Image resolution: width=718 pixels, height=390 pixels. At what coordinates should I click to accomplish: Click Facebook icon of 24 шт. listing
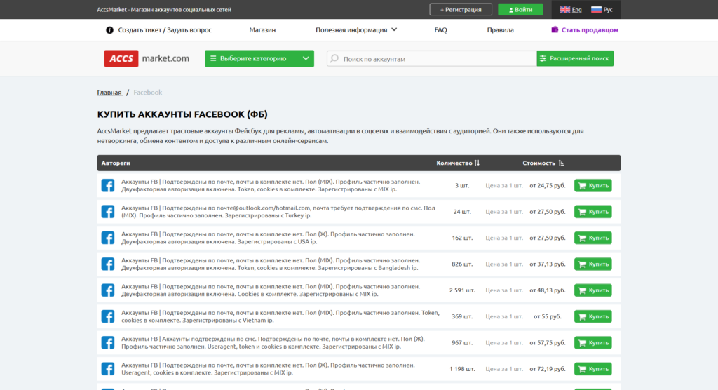click(x=108, y=211)
